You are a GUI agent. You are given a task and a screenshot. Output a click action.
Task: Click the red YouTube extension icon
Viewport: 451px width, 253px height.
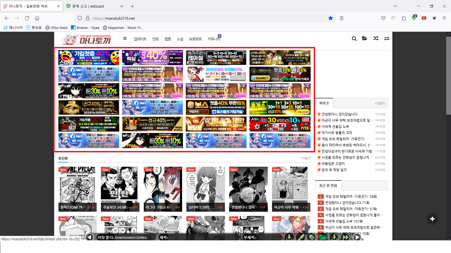pyautogui.click(x=424, y=18)
